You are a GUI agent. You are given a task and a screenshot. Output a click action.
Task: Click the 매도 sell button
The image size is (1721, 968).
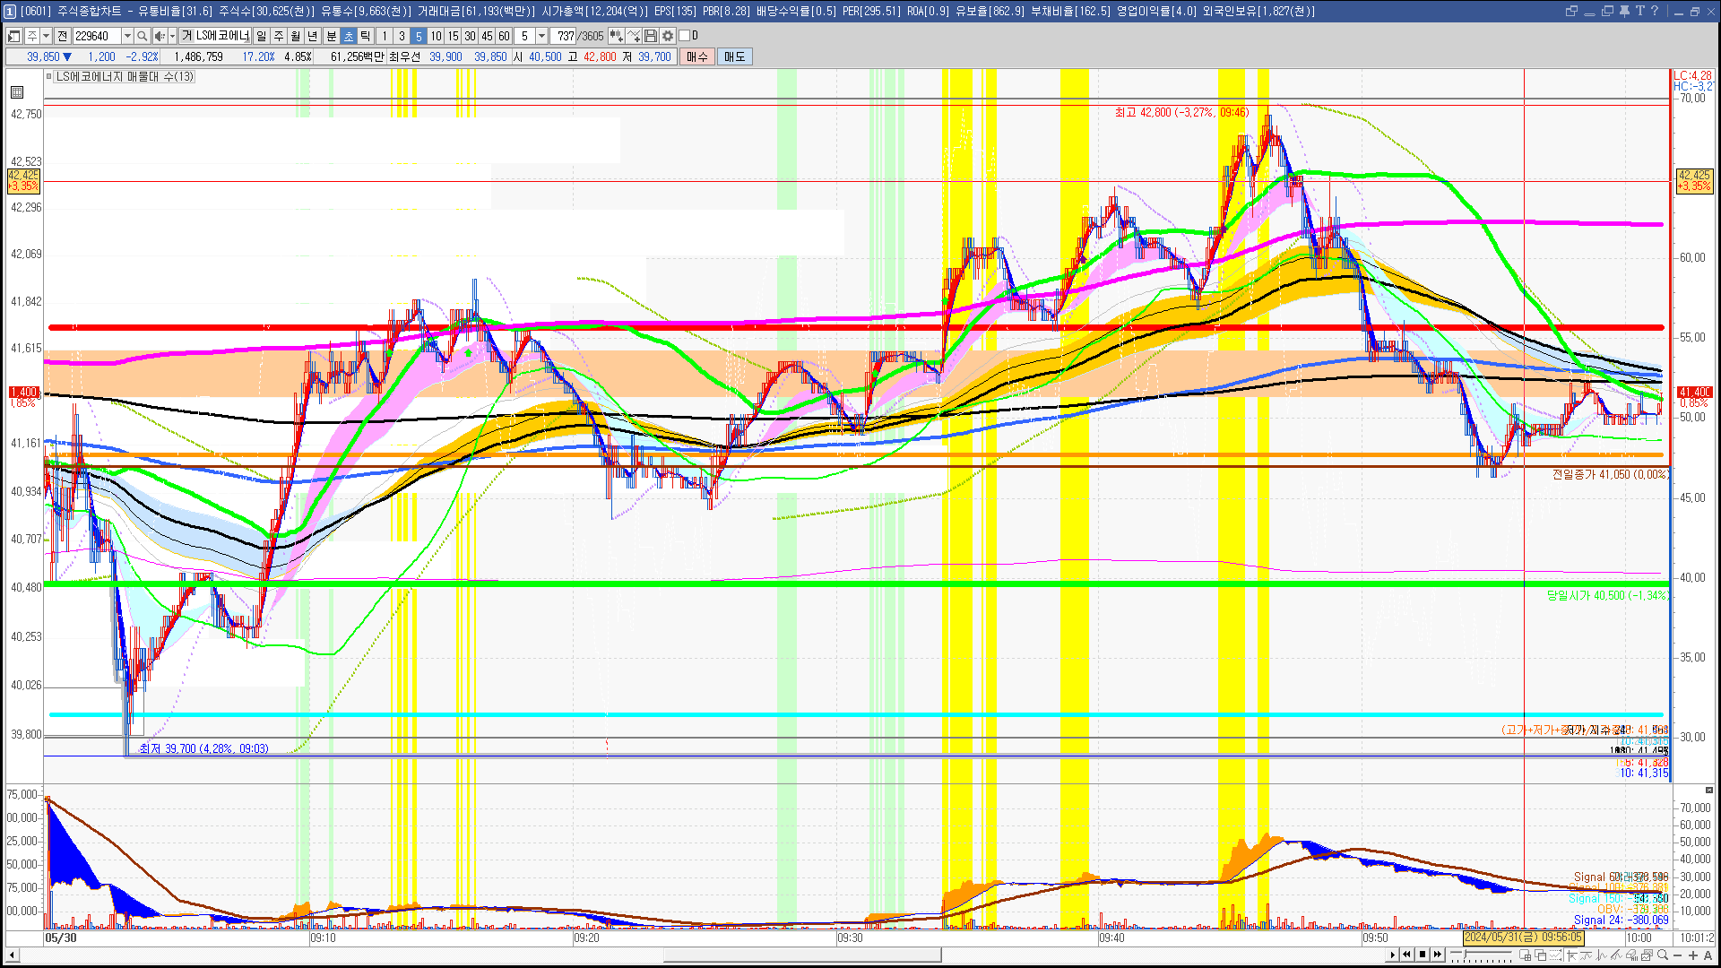[734, 56]
